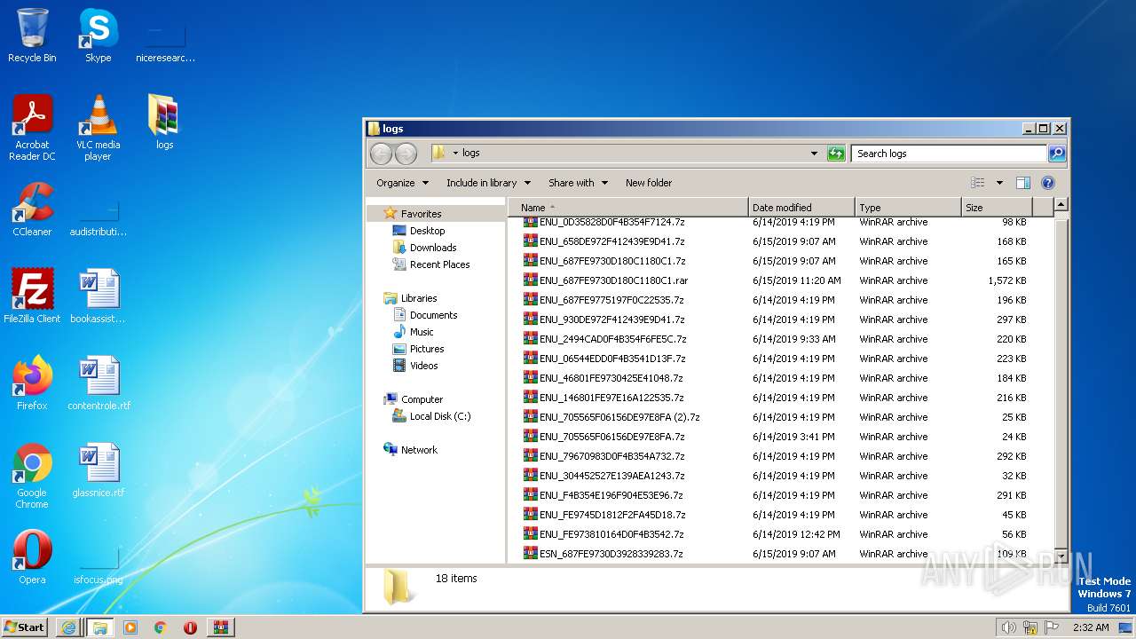This screenshot has height=639, width=1136.
Task: Click the clock in system tray
Action: (1090, 627)
